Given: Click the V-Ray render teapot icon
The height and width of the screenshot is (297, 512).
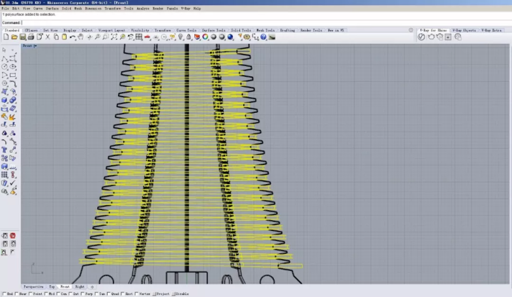Looking at the screenshot, I should click(x=430, y=37).
